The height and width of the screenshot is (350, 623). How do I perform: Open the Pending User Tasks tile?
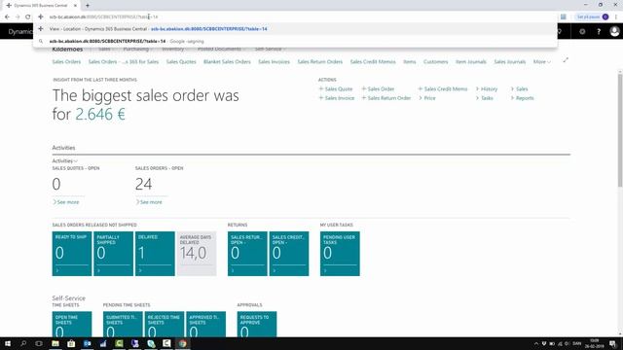tap(340, 254)
